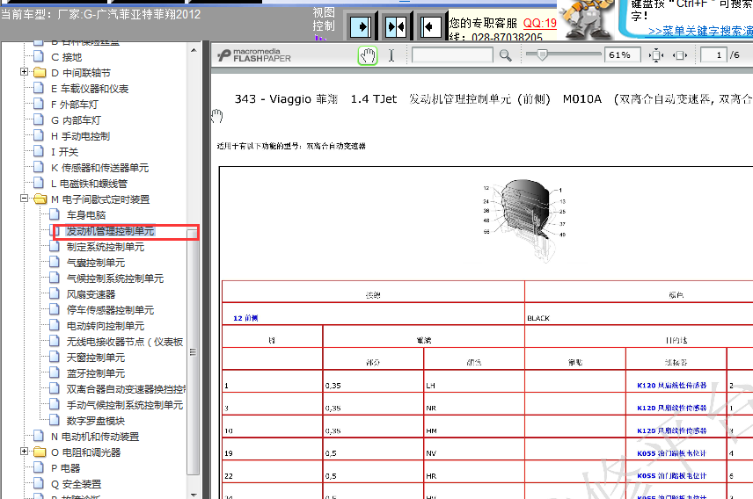Select L 电磁铁和螺线管 in the tree

click(89, 184)
